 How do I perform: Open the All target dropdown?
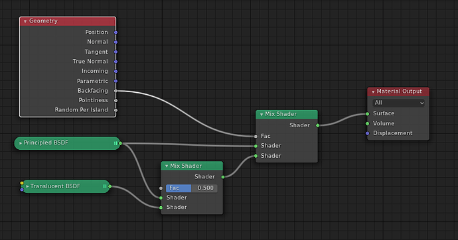coord(398,103)
